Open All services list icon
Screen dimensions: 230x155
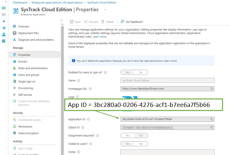(x=4, y=15)
